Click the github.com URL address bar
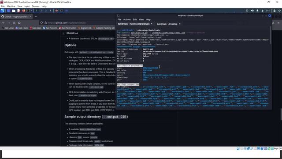The image size is (282, 159). [x=78, y=23]
